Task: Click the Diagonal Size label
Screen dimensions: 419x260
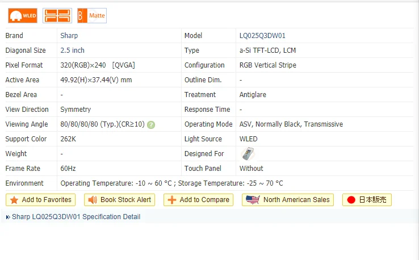Action: pos(26,50)
